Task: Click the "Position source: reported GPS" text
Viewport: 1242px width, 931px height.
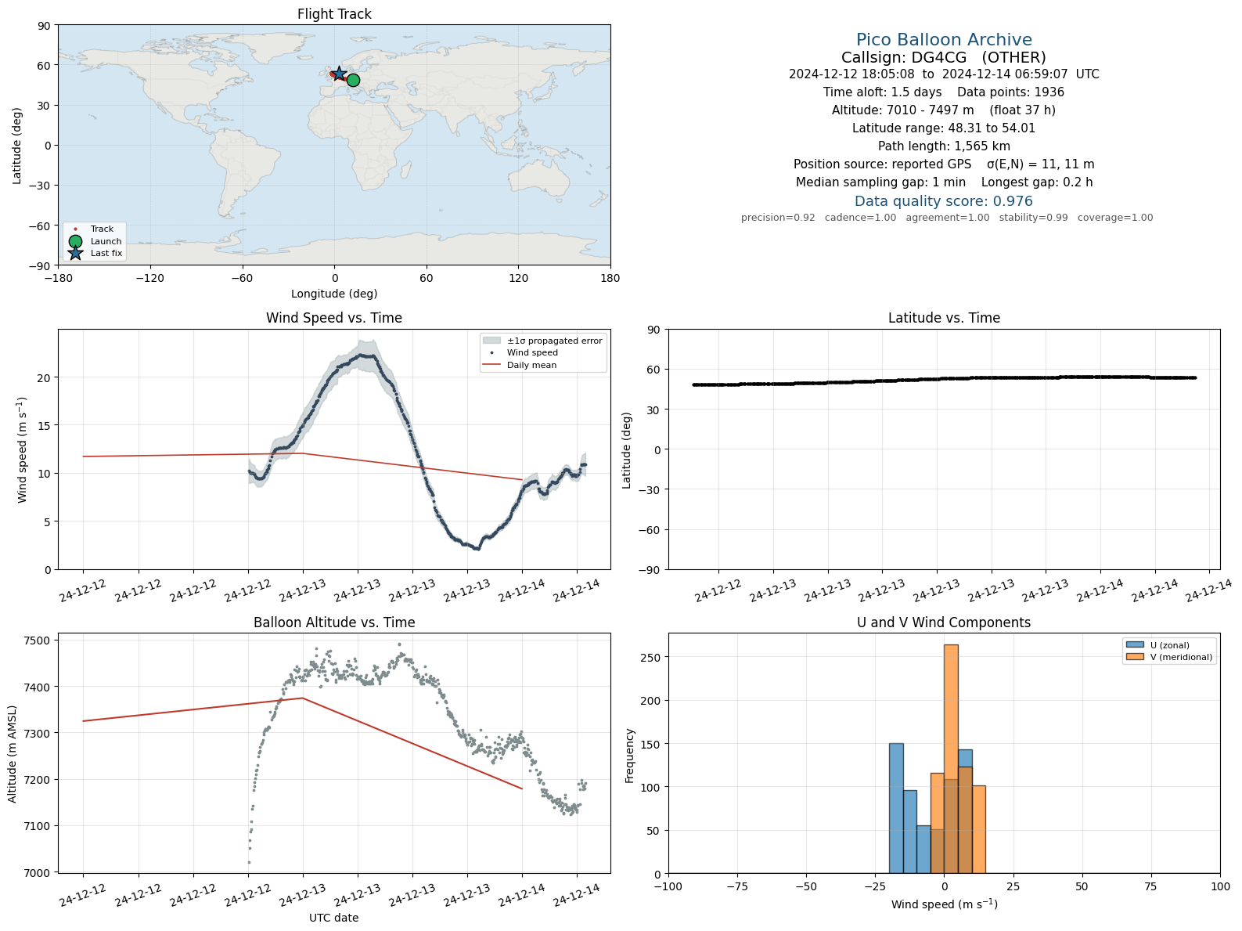Action: (x=882, y=164)
